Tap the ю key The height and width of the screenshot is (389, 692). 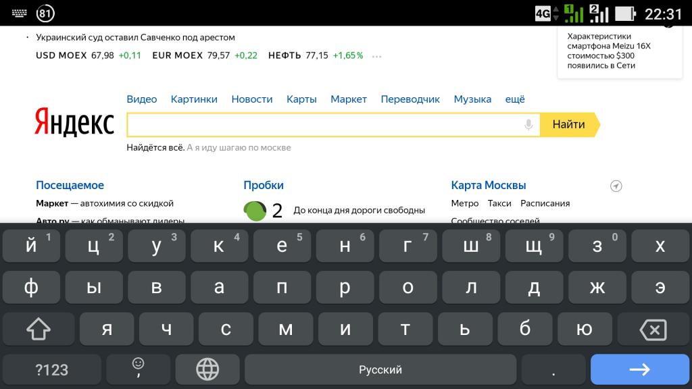tap(585, 329)
